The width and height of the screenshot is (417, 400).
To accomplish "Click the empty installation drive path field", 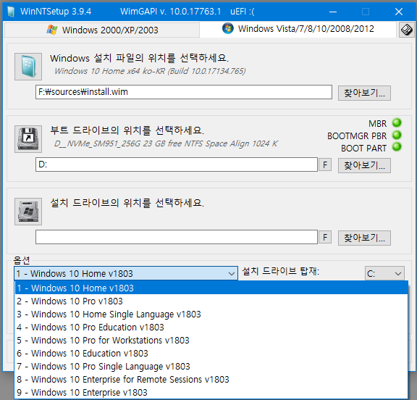I will point(177,237).
